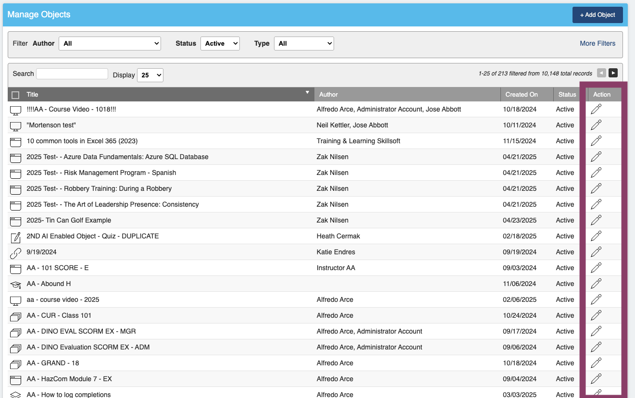Image resolution: width=635 pixels, height=398 pixels.
Task: Edit the Art of Leadership Presence object
Action: [596, 204]
